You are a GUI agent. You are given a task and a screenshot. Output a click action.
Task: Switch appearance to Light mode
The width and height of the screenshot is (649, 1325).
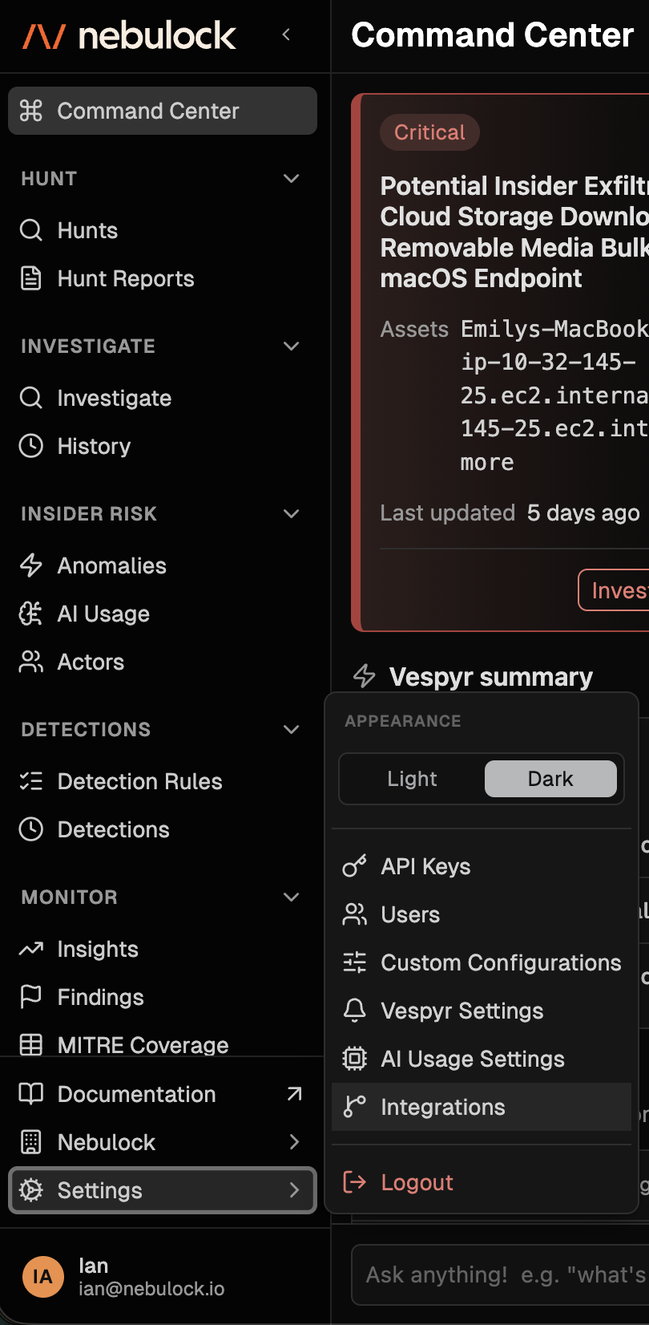[412, 779]
